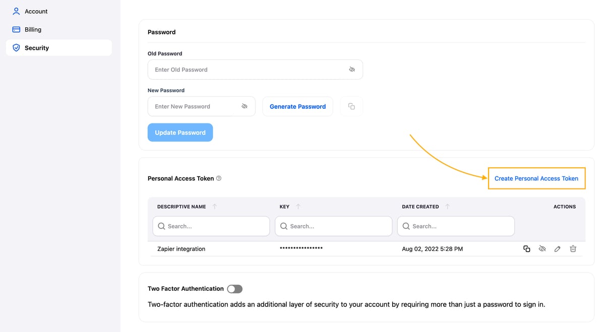This screenshot has height=332, width=605.
Task: Copy the Zapier integration token key
Action: tap(526, 249)
